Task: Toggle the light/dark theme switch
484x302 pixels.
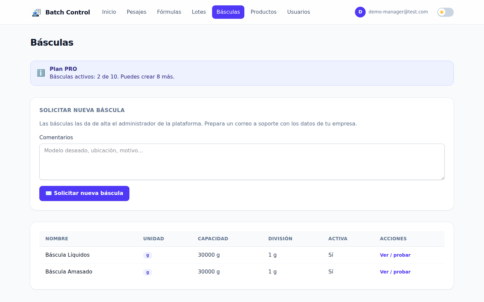Action: [x=445, y=12]
